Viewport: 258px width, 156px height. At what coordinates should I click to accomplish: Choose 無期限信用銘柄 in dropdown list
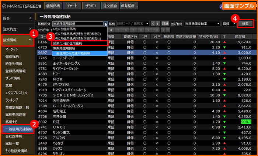tap(80, 48)
